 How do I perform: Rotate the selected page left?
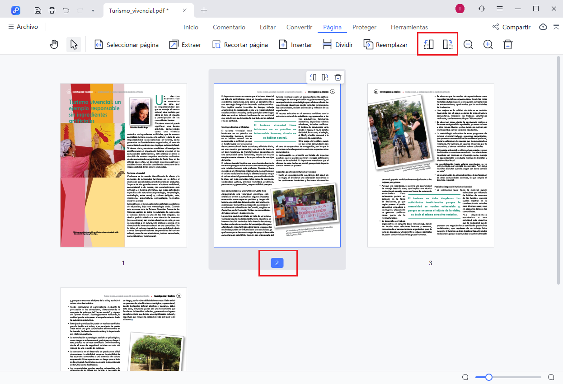click(x=428, y=44)
